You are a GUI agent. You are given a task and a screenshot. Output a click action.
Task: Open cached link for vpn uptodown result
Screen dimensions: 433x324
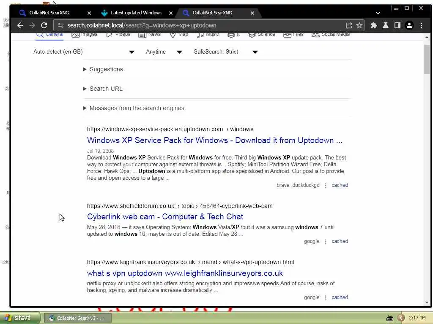coord(340,297)
